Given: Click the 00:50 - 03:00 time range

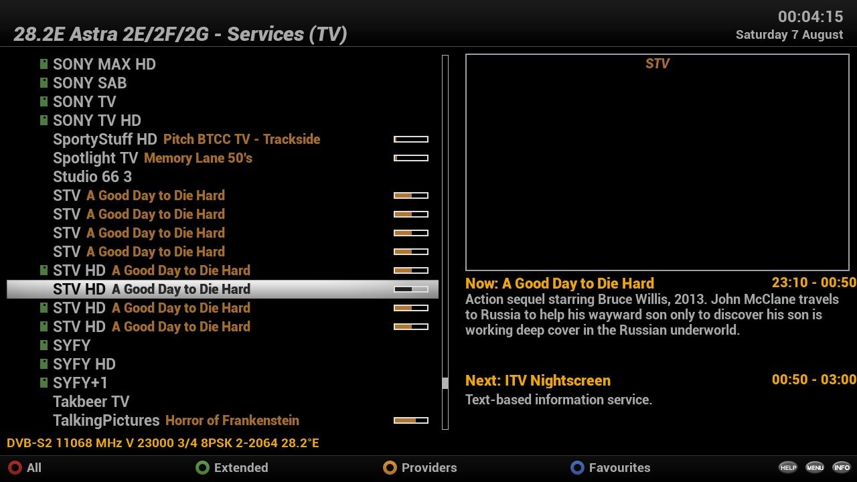Looking at the screenshot, I should click(x=814, y=380).
